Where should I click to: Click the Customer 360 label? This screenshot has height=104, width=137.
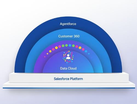[x=69, y=36]
